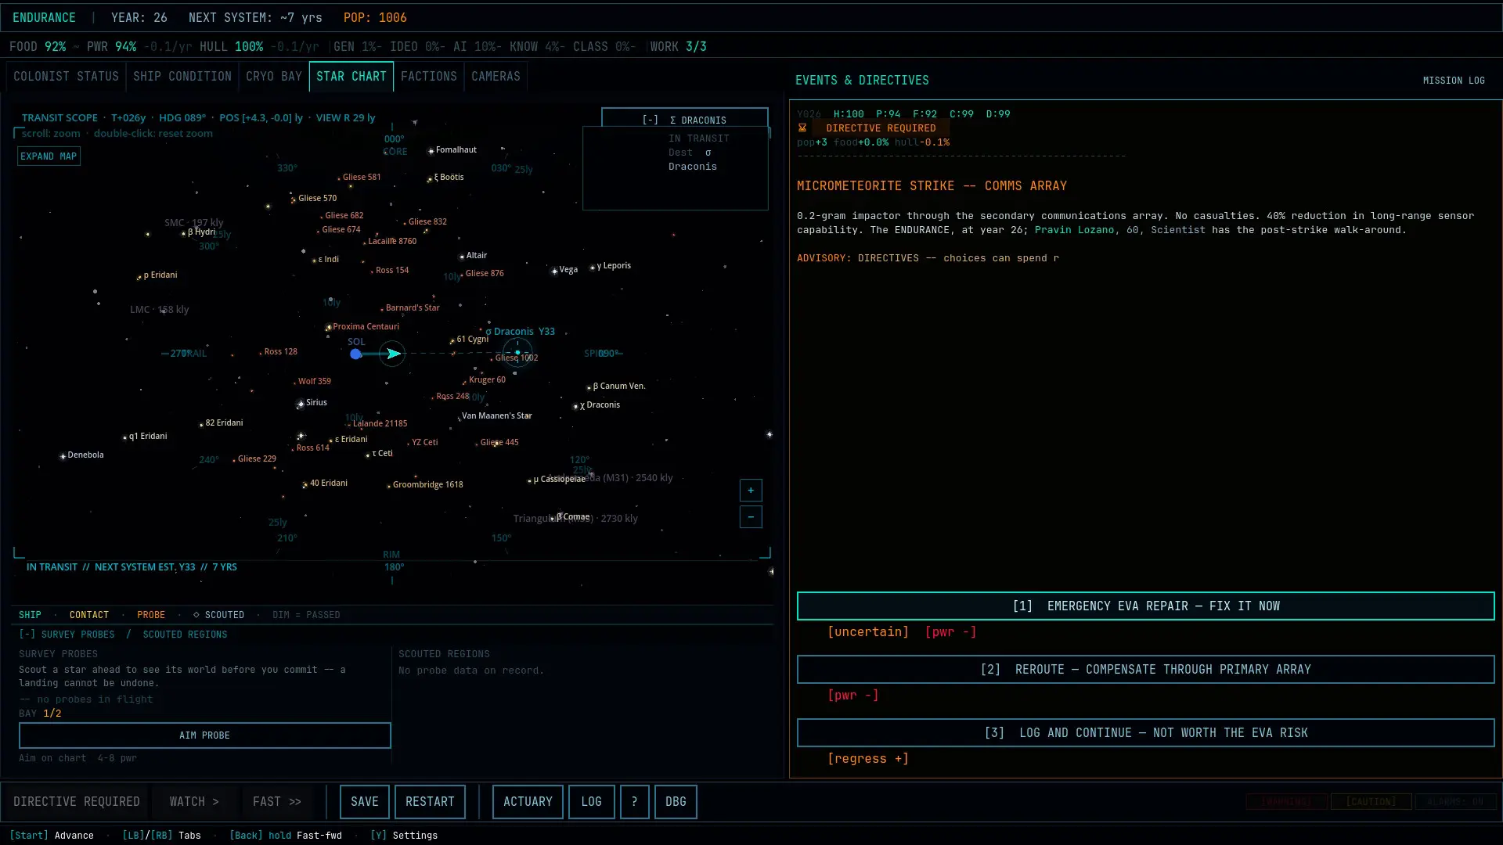Click the Fast >> button
The image size is (1503, 845).
tap(277, 802)
